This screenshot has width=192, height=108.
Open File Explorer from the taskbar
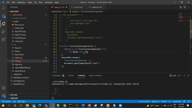pos(27,105)
